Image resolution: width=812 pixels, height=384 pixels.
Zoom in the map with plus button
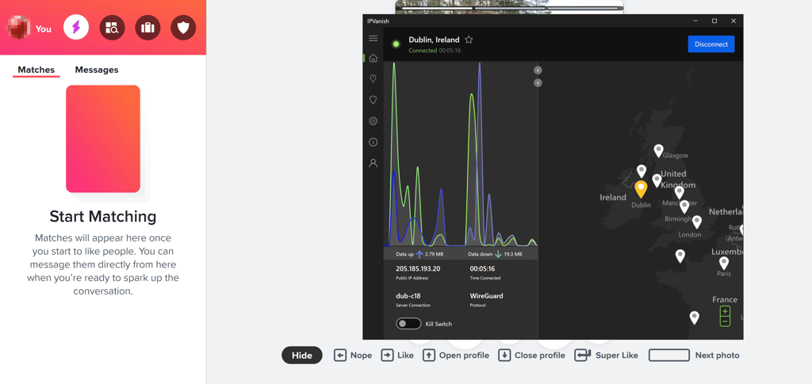[x=725, y=311]
